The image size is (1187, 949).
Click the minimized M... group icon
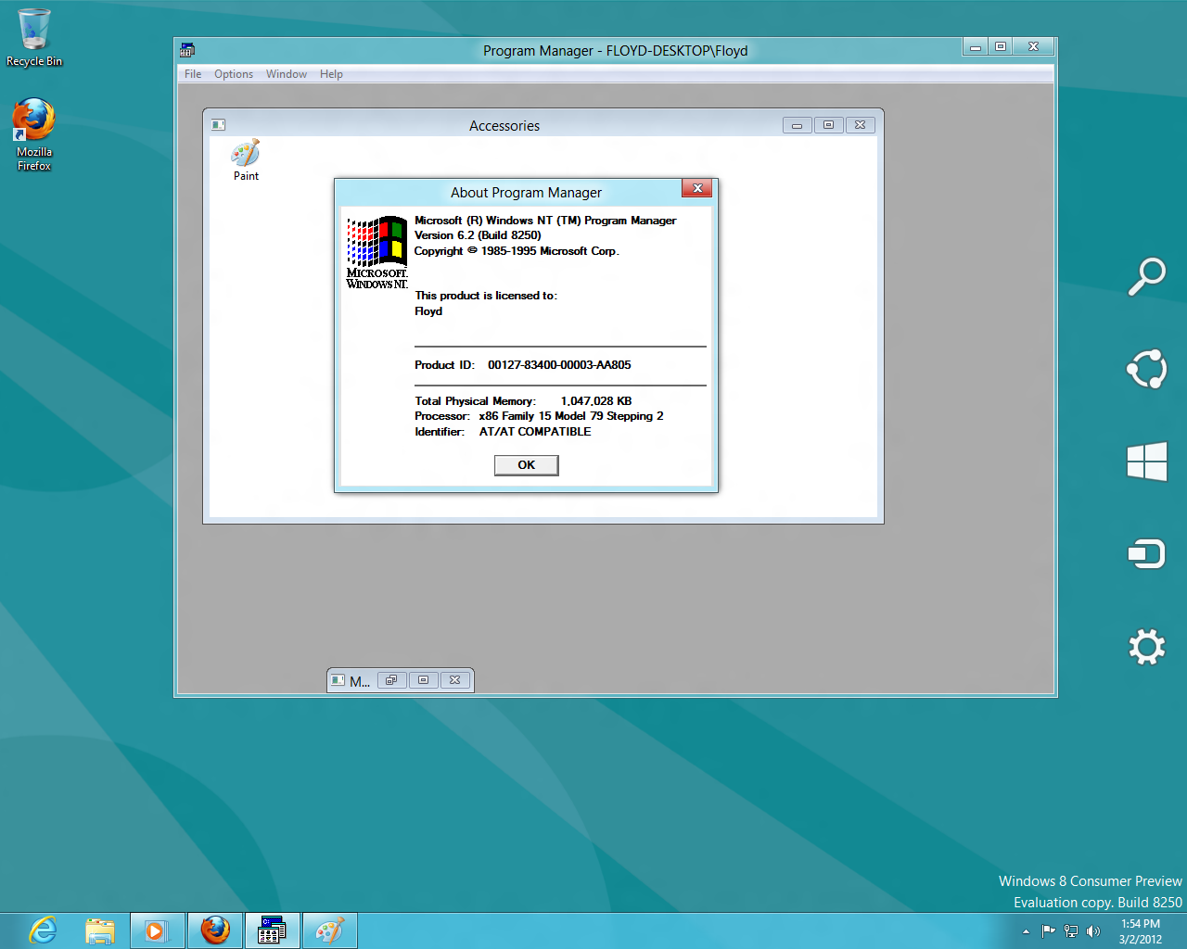click(x=338, y=680)
